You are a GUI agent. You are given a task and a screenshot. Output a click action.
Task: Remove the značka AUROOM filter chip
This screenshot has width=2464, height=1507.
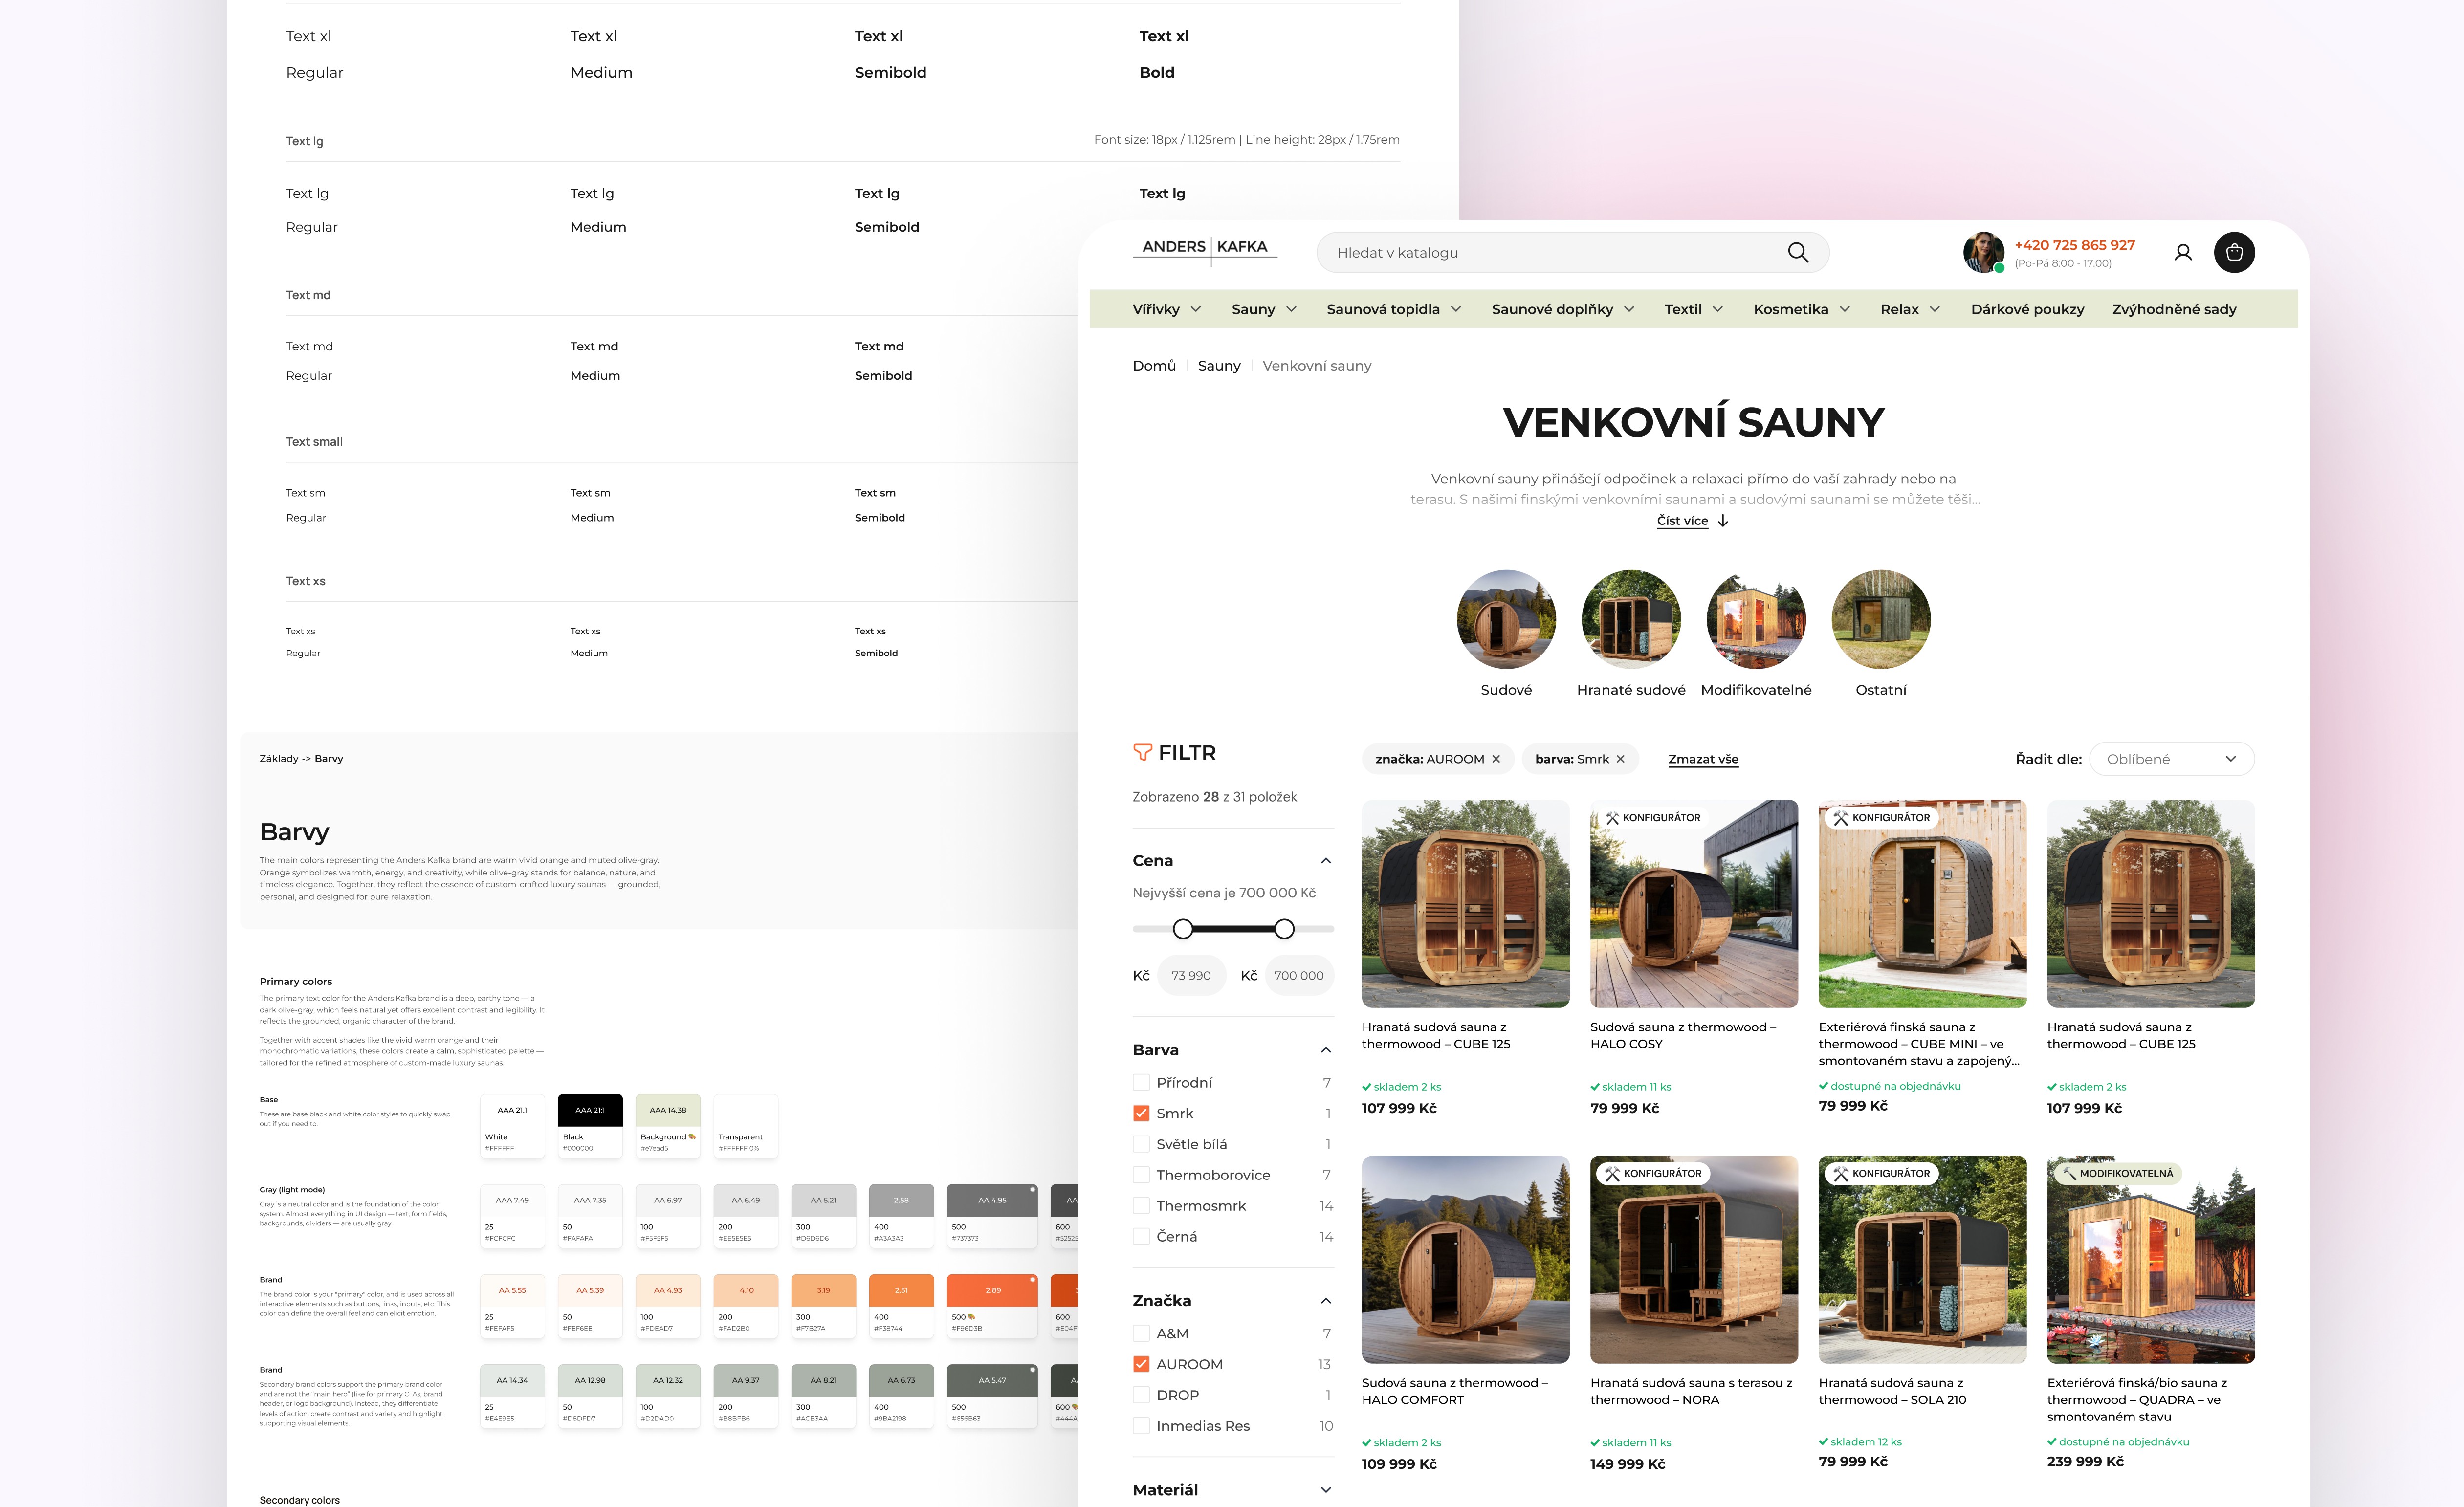(1496, 759)
